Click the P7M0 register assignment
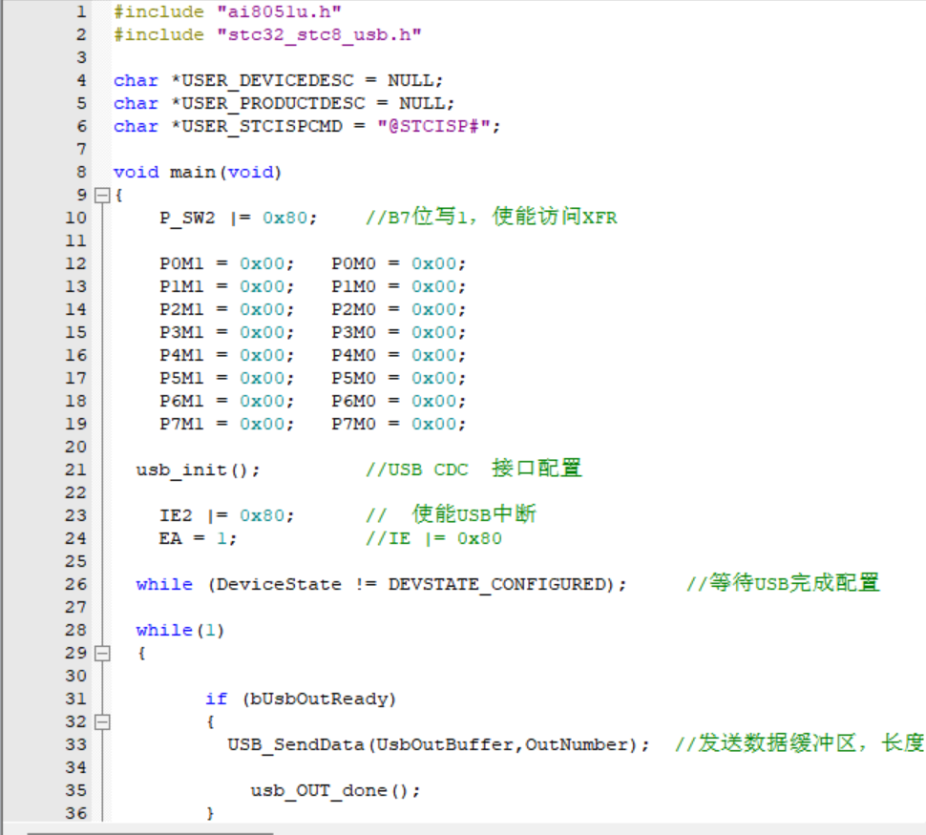The height and width of the screenshot is (835, 926). pyautogui.click(x=354, y=425)
